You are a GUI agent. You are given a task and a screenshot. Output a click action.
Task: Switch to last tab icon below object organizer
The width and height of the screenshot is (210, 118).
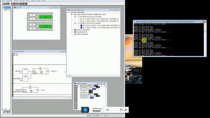pyautogui.click(x=9, y=112)
